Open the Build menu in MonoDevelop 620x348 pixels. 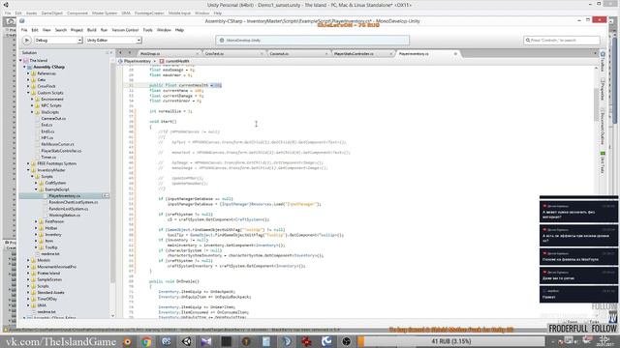pyautogui.click(x=92, y=30)
